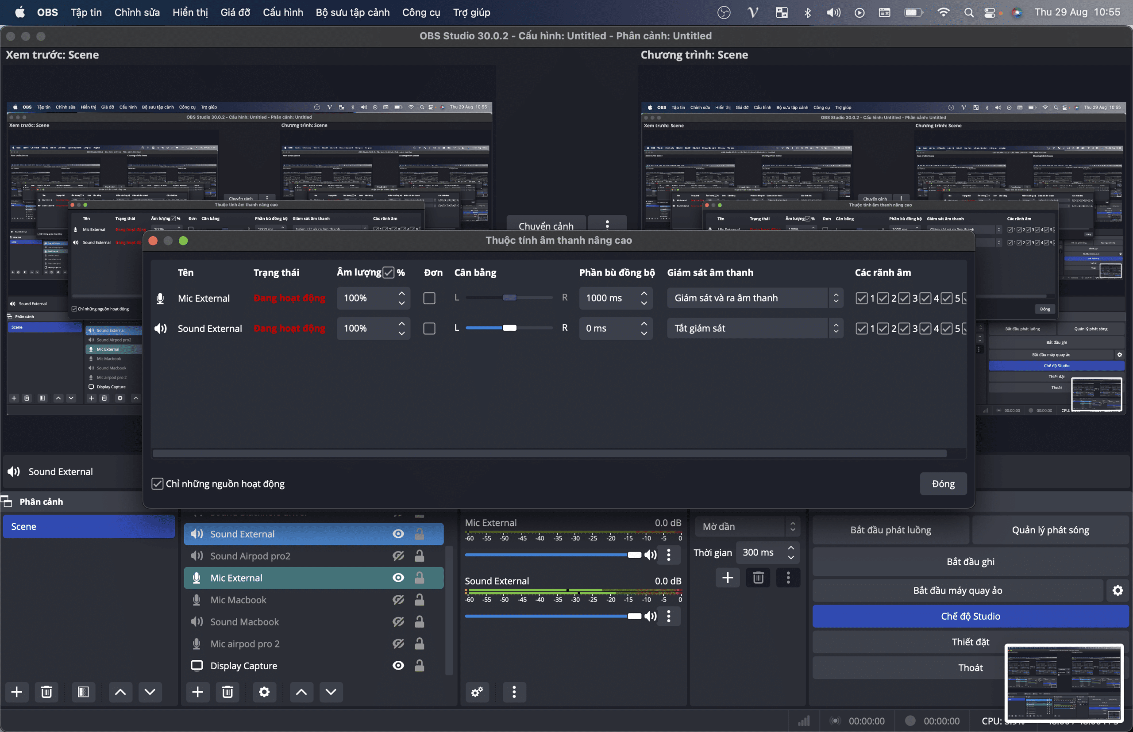Click Bắt đầu ghi button

(970, 561)
